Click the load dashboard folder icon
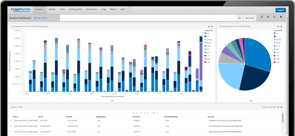The height and width of the screenshot is (136, 295). [x=275, y=17]
